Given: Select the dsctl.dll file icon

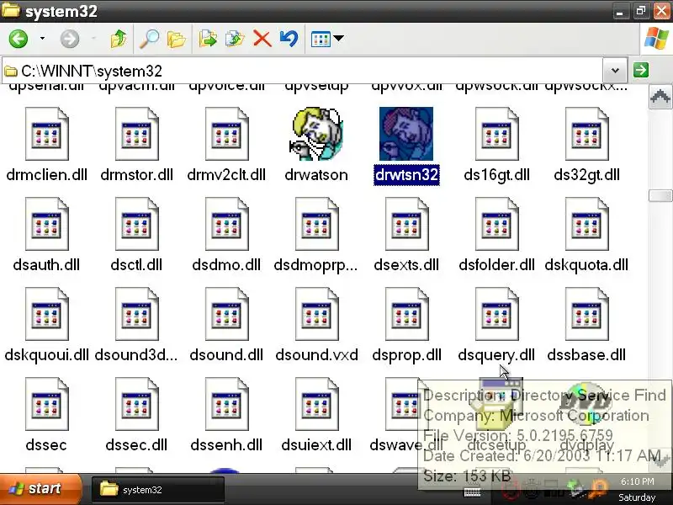Looking at the screenshot, I should [x=136, y=224].
